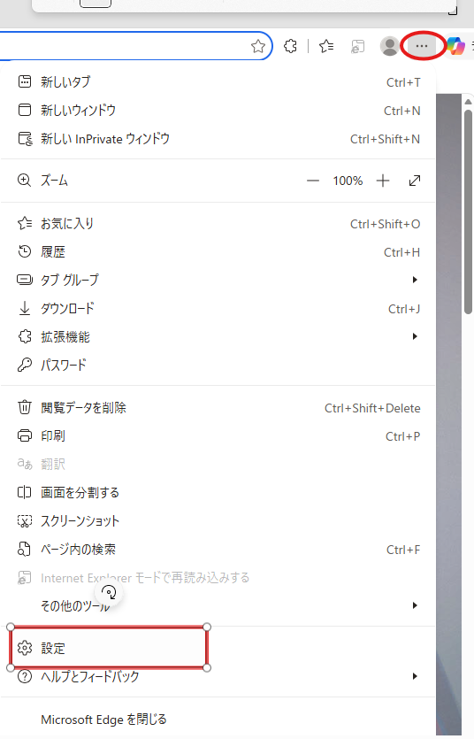Click the vertical page scrollbar thumb
474x739 pixels.
pyautogui.click(x=468, y=212)
